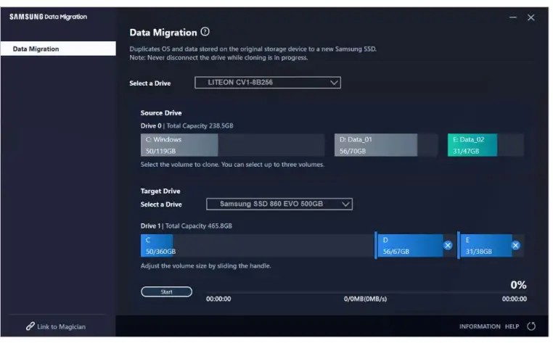Click the SAMSUNG Data Migration logo
553x343 pixels.
pos(48,17)
